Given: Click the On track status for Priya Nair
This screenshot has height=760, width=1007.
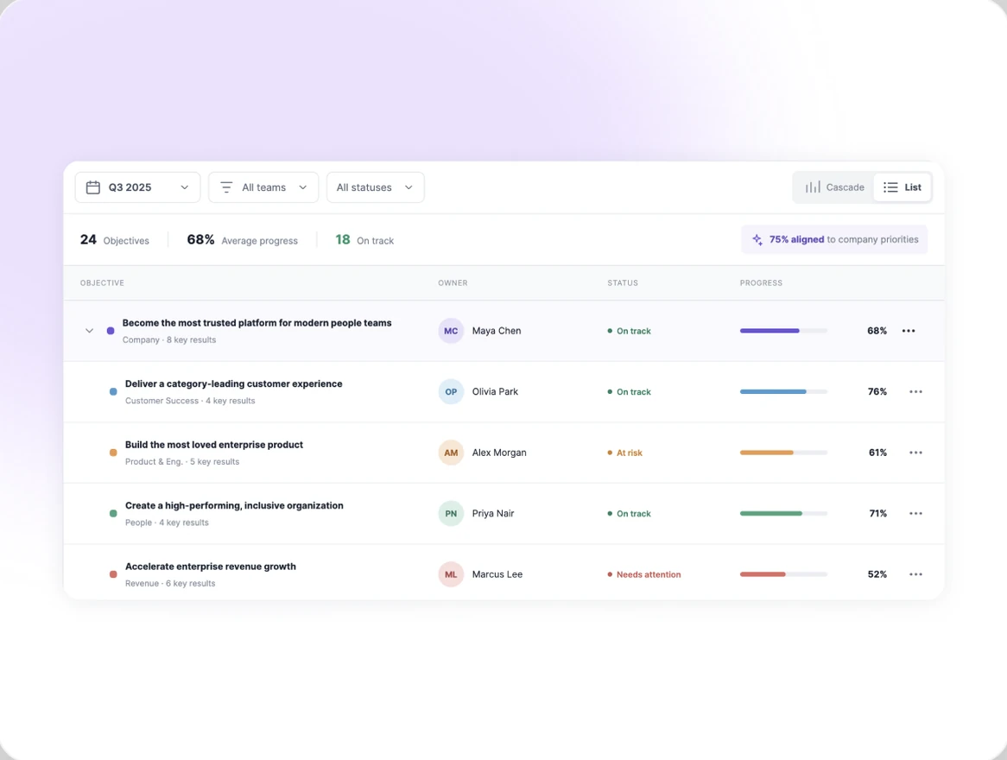Looking at the screenshot, I should tap(630, 514).
